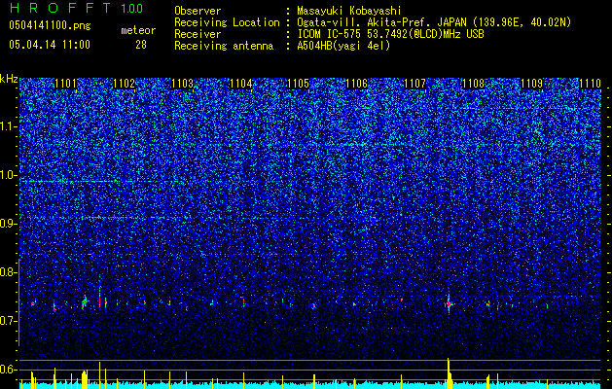Select the file name 0504141100.png
The image size is (612, 389).
tap(50, 25)
